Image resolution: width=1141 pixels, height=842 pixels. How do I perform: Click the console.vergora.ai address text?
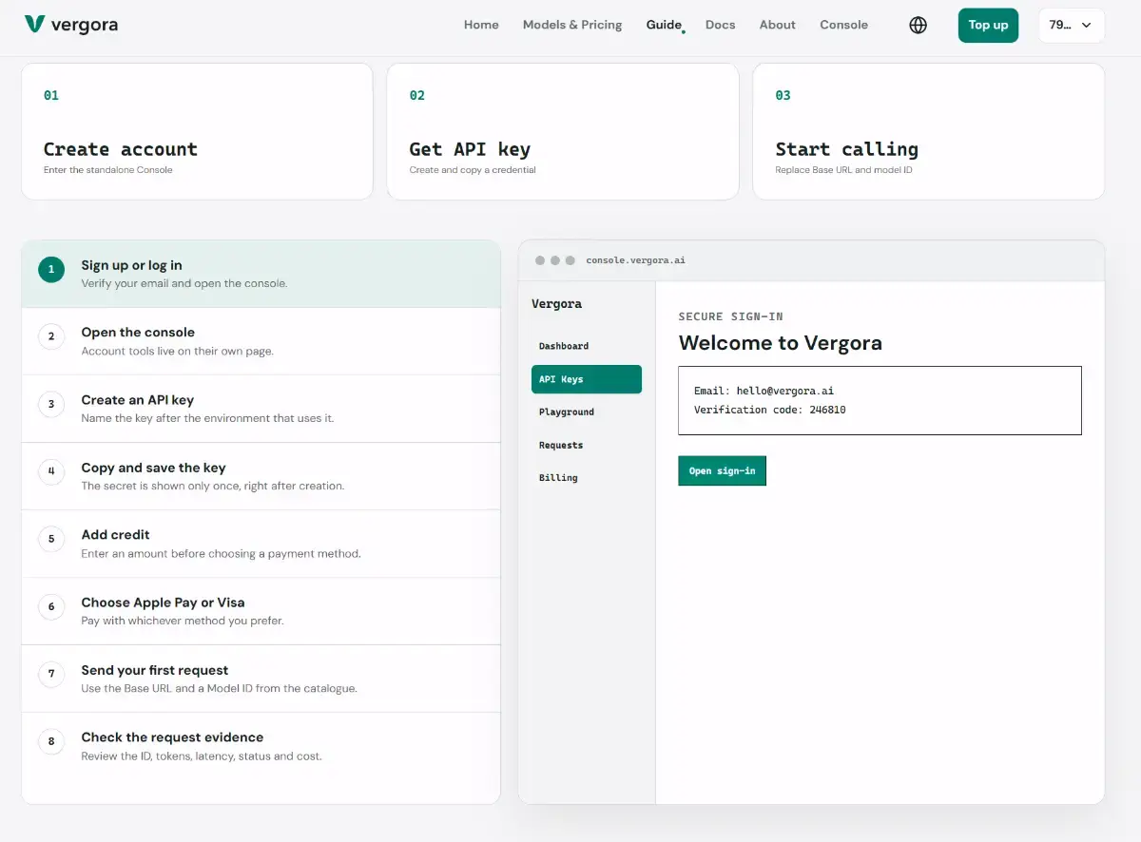(635, 260)
